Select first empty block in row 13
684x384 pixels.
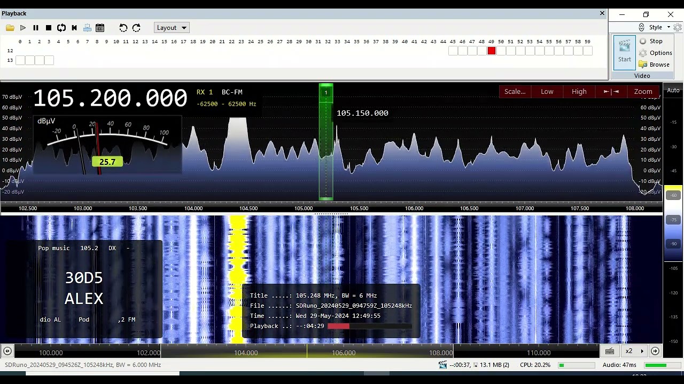click(x=20, y=60)
